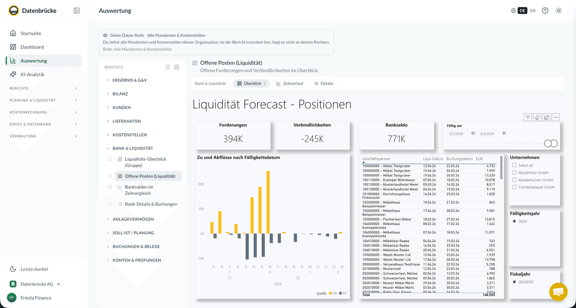Screen dimensions: 576x308
Task: Clear selections with eraser icon
Action: [x=537, y=118]
